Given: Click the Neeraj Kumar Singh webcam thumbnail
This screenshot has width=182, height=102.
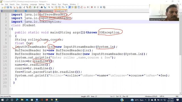Looking at the screenshot, I should pyautogui.click(x=164, y=12).
